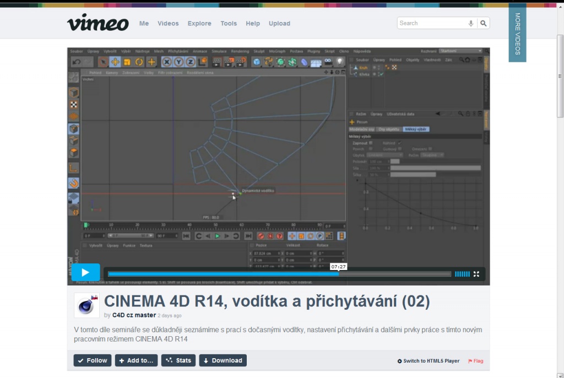Click the microphone icon in search box
The width and height of the screenshot is (564, 378).
(x=470, y=23)
